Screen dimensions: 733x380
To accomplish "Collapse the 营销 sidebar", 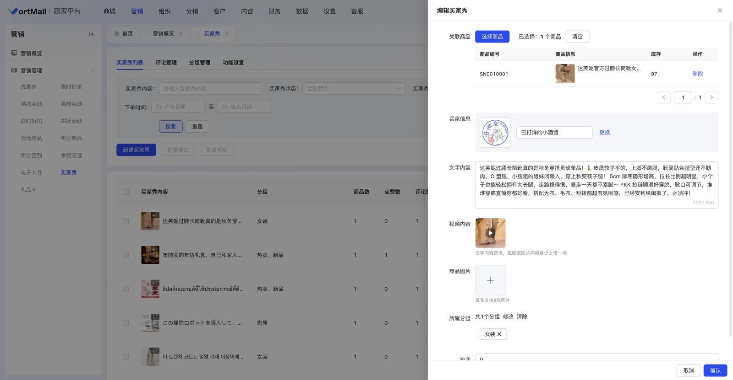I will click(x=92, y=34).
